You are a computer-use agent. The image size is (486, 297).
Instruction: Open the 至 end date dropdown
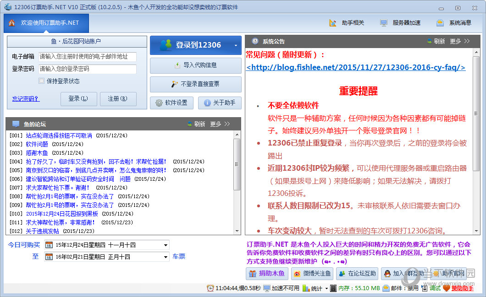point(165,257)
